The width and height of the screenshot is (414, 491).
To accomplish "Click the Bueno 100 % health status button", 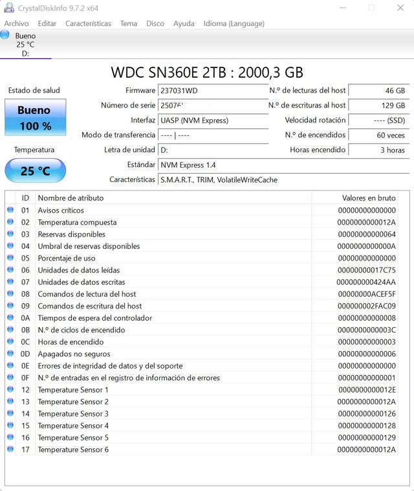I will [x=36, y=117].
